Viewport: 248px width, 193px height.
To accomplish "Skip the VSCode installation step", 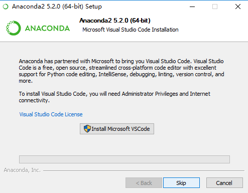I will 181,183.
